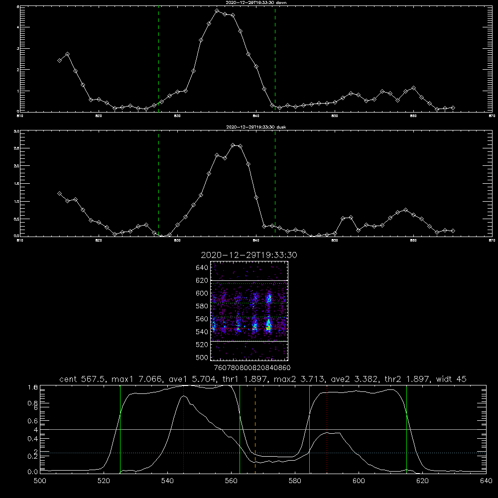Screen dimensions: 498x498
Task: Open the colored heatmap image panel
Action: point(249,311)
